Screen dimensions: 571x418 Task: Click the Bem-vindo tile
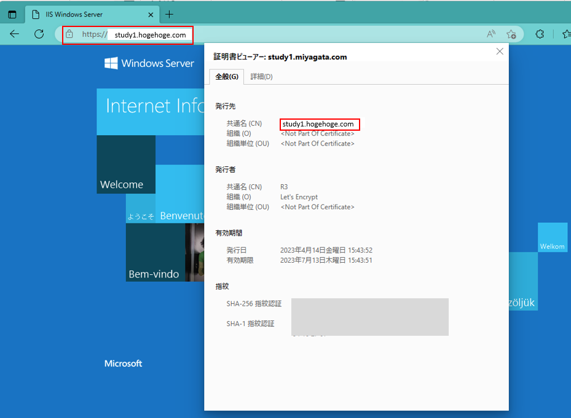coord(156,252)
